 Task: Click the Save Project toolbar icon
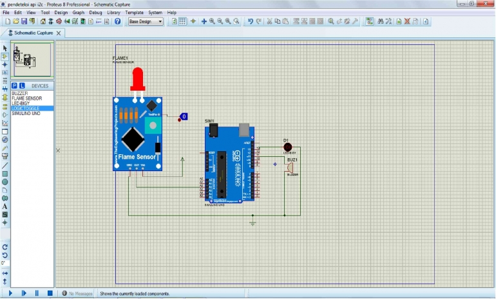(24, 21)
